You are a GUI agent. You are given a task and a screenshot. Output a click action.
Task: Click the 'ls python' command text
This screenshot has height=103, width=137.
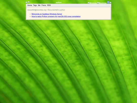(62, 10)
